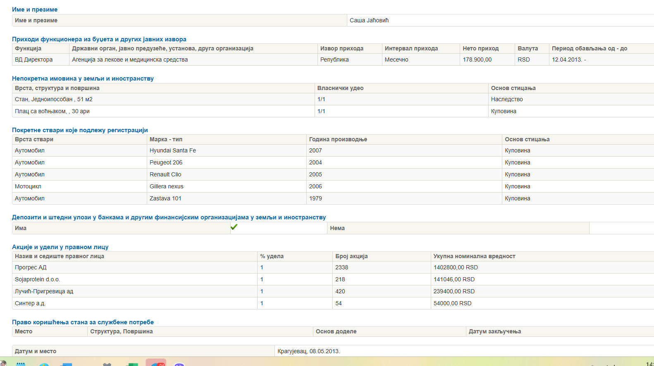
Task: Click the 178.900,00 net income value
Action: pos(477,59)
